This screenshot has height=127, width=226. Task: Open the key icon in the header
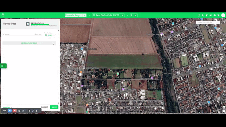(x=203, y=15)
